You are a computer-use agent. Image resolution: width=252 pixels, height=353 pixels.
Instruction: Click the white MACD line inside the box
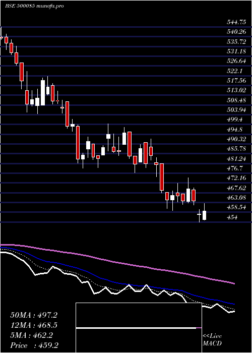click(136, 328)
